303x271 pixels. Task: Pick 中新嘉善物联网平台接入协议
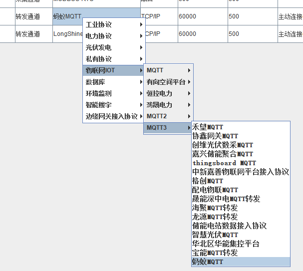[x=240, y=172]
